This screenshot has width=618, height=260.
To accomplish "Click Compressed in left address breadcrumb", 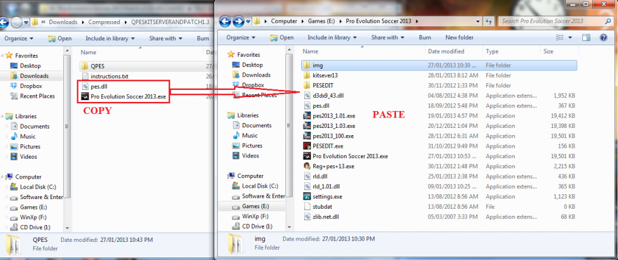I will click(104, 22).
